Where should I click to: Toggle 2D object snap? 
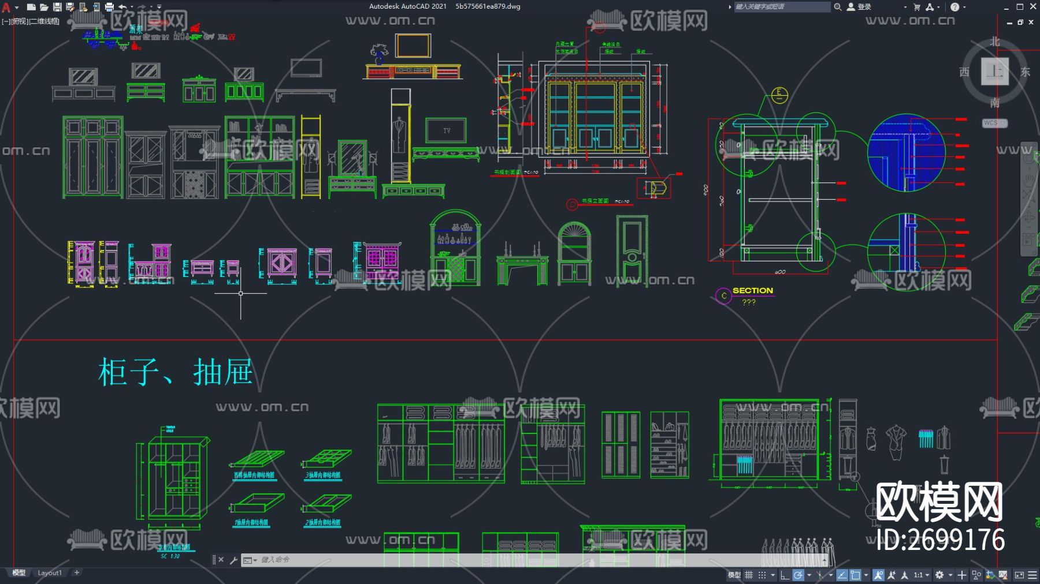click(x=855, y=575)
